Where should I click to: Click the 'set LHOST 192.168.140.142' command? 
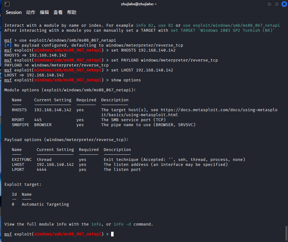(x=142, y=70)
